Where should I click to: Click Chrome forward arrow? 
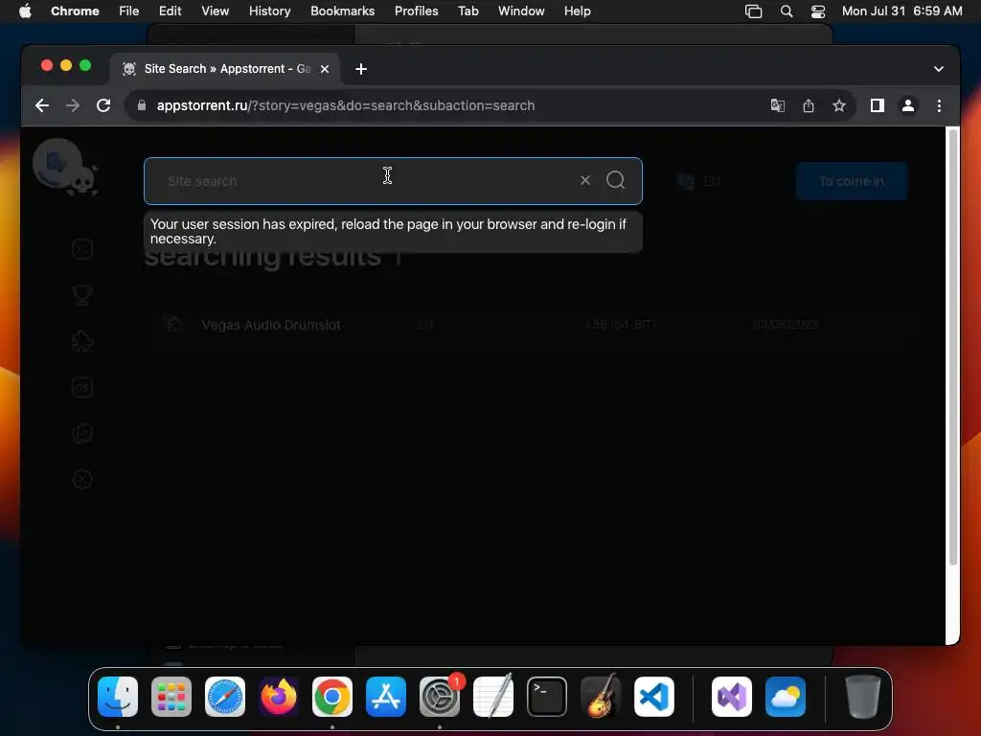[x=73, y=105]
